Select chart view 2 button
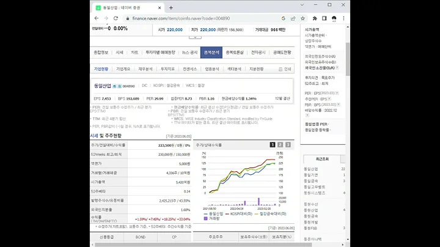The width and height of the screenshot is (440, 247). (280, 144)
